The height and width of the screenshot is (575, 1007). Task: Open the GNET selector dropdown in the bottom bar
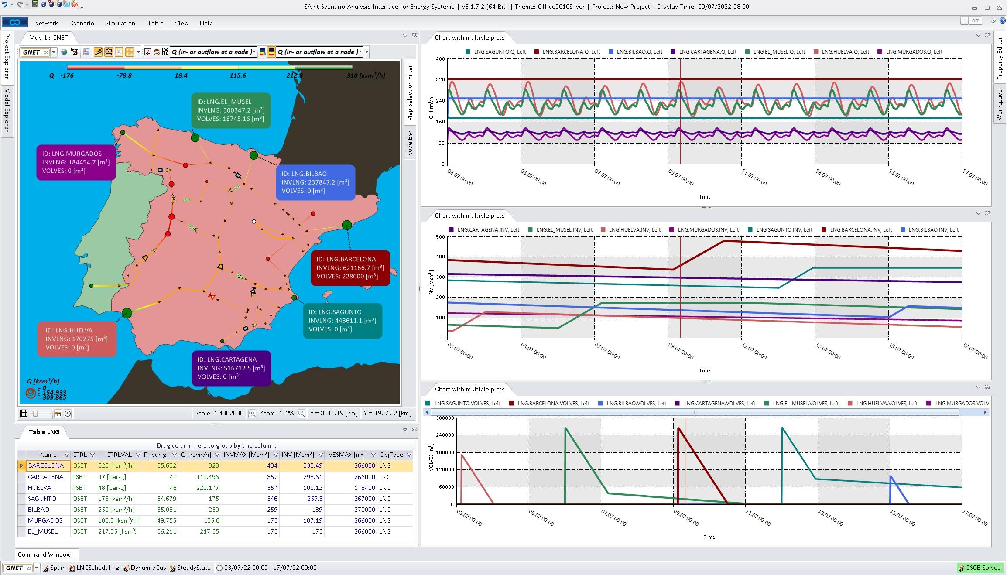(36, 568)
